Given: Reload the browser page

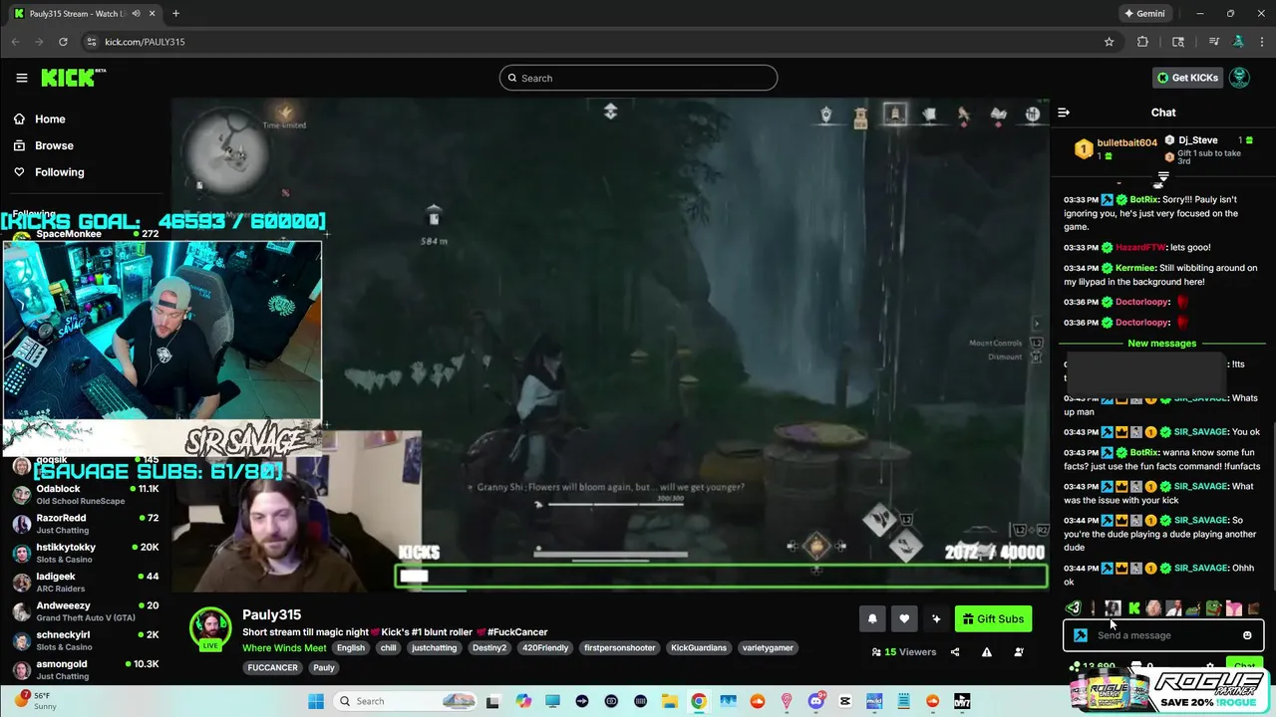Looking at the screenshot, I should click(63, 42).
